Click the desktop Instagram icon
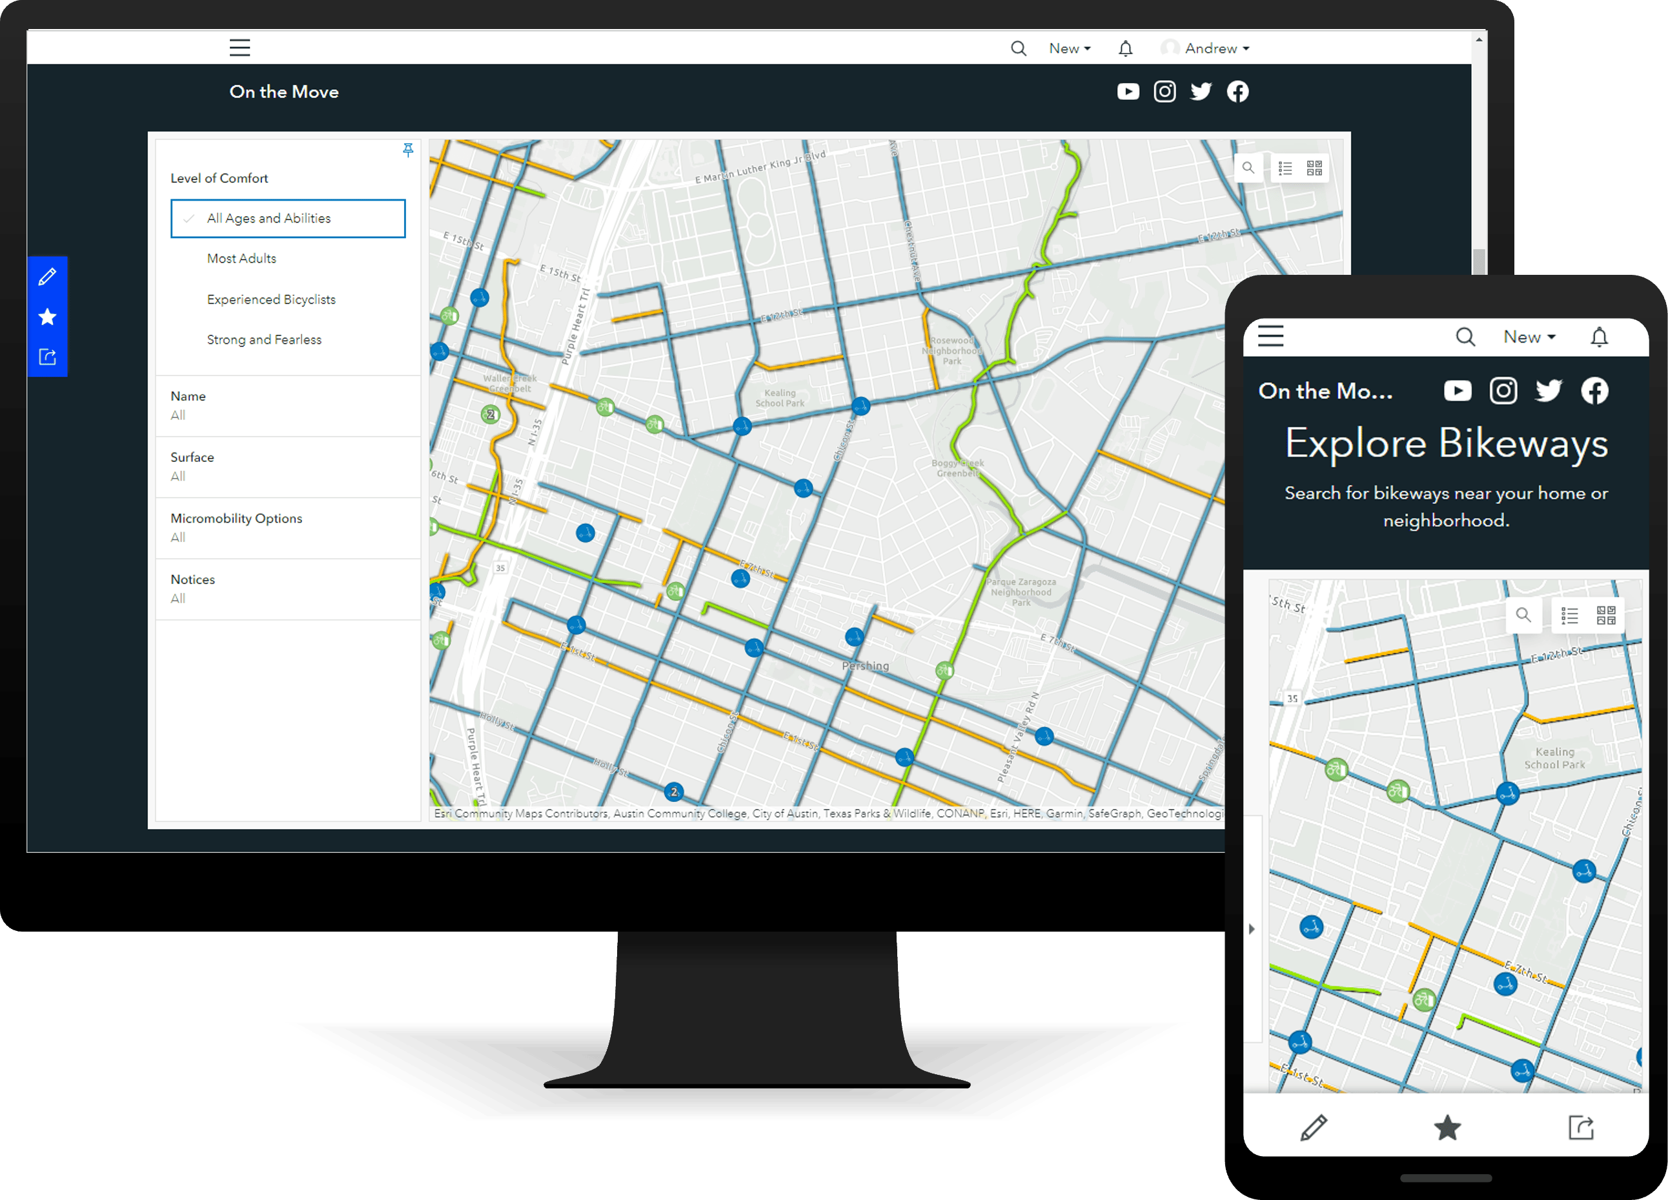 1165,91
